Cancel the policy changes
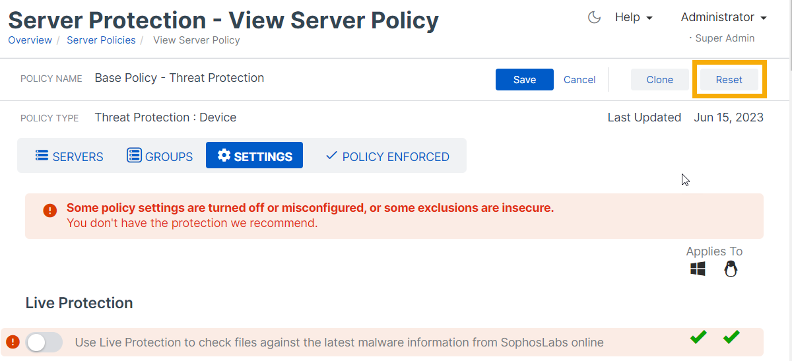The width and height of the screenshot is (792, 361). pos(579,80)
